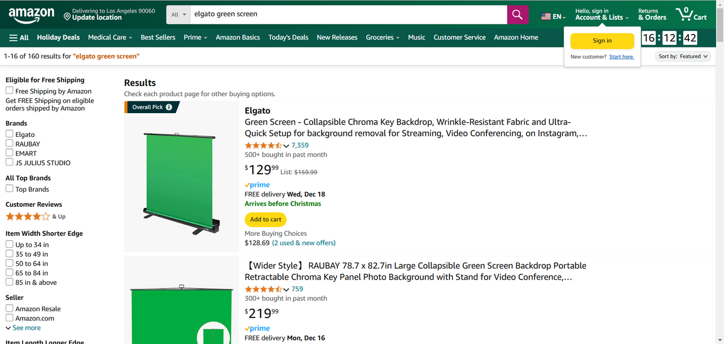The height and width of the screenshot is (344, 724).
Task: Click the $129.99 Elgato price
Action: [x=262, y=169]
